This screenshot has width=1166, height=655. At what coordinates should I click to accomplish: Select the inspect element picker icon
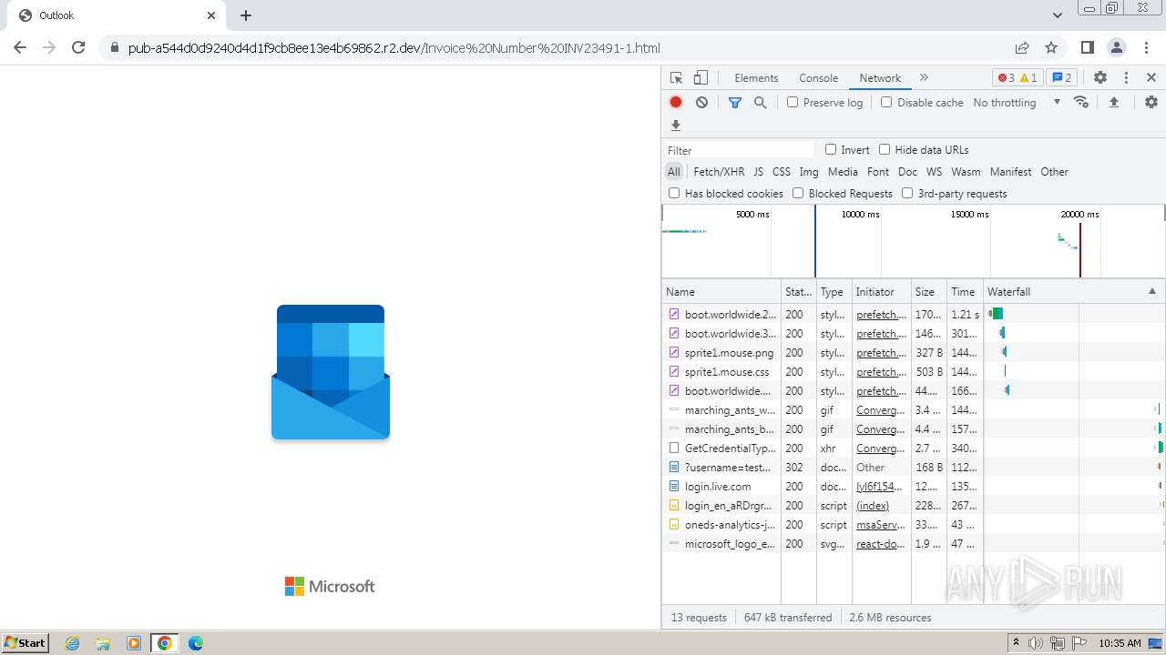point(676,78)
